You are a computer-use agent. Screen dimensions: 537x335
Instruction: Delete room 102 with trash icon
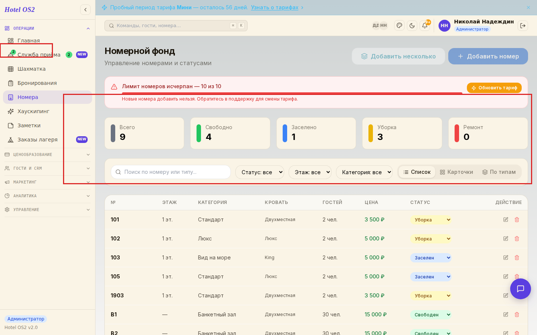coord(517,239)
